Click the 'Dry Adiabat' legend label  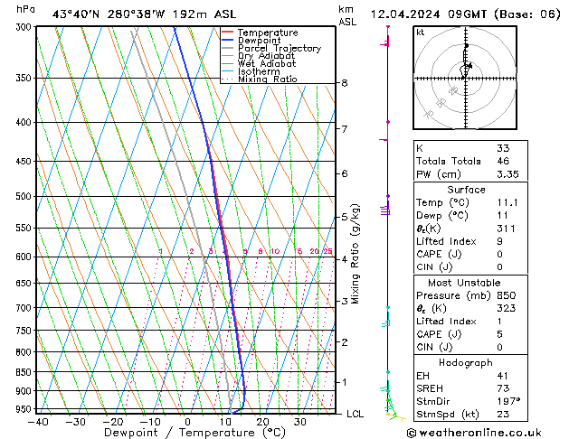(266, 56)
